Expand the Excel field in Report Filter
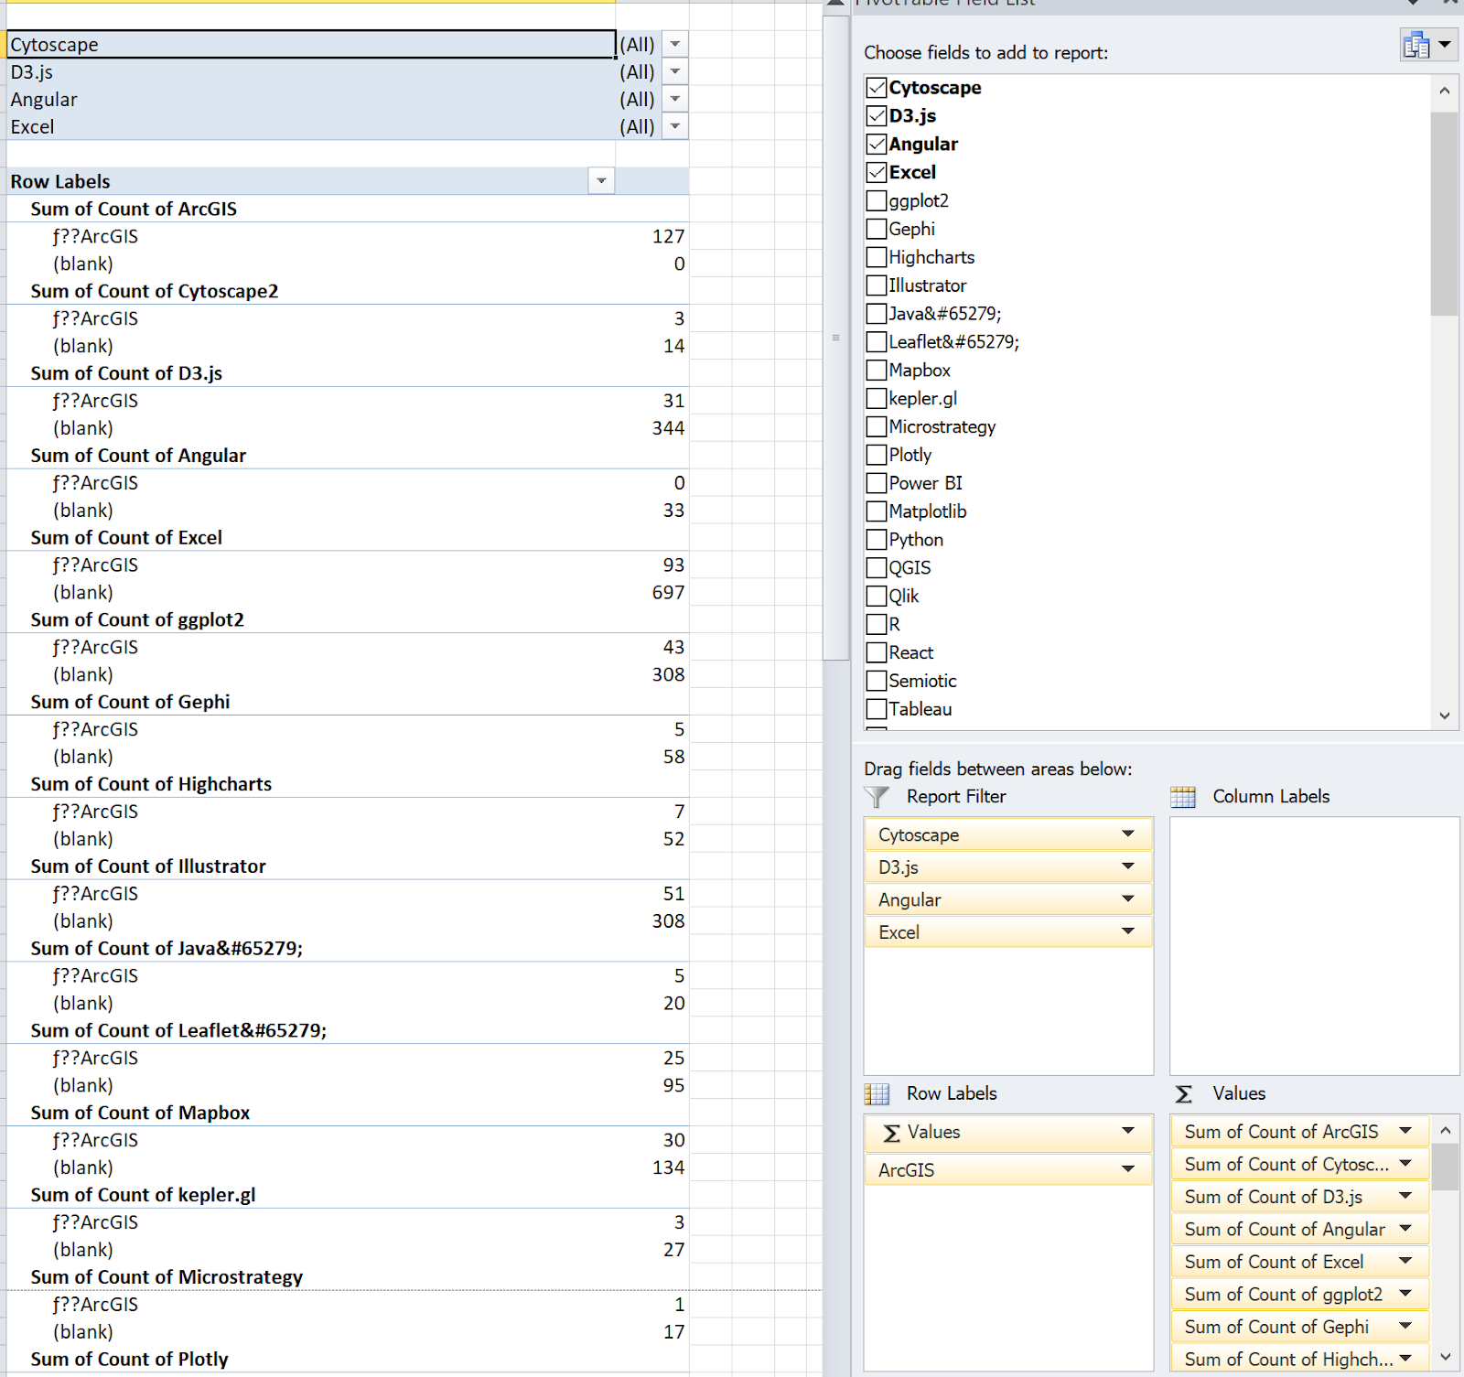 coord(1128,931)
